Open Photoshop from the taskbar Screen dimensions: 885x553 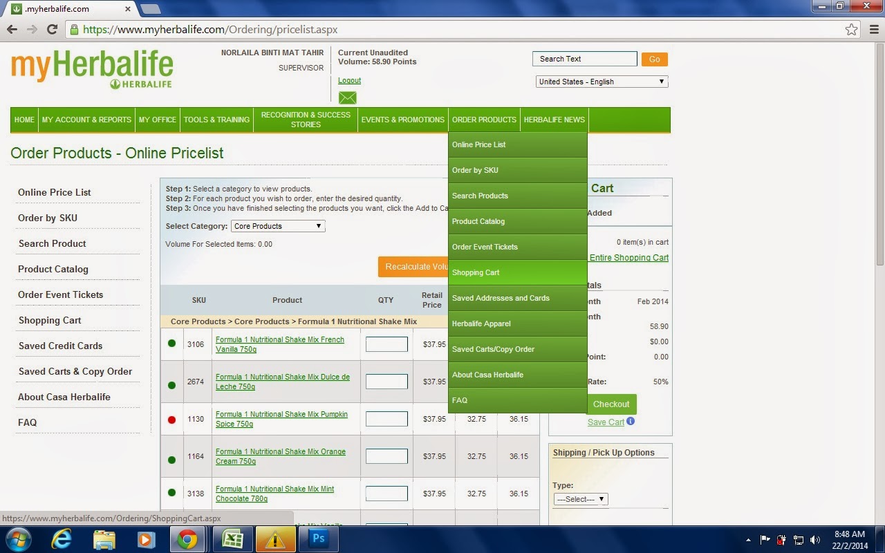click(318, 538)
